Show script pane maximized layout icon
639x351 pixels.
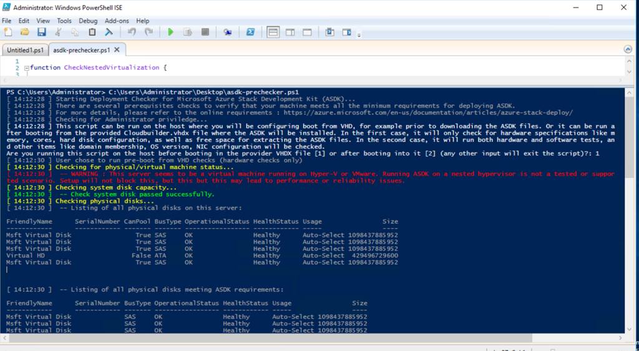[x=307, y=32]
